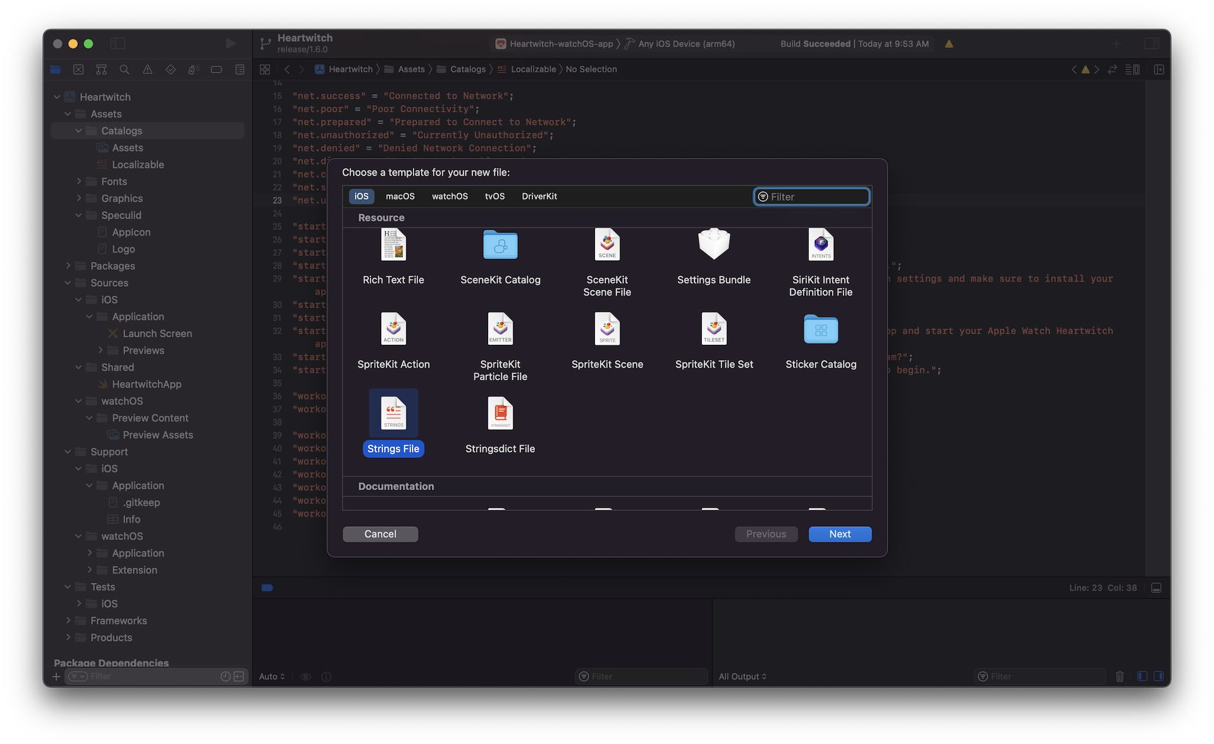Open the Project navigator folder icon

[56, 69]
